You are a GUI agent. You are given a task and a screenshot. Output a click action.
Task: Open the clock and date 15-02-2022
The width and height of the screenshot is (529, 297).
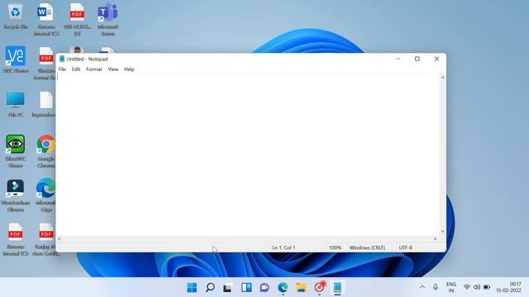(x=509, y=287)
